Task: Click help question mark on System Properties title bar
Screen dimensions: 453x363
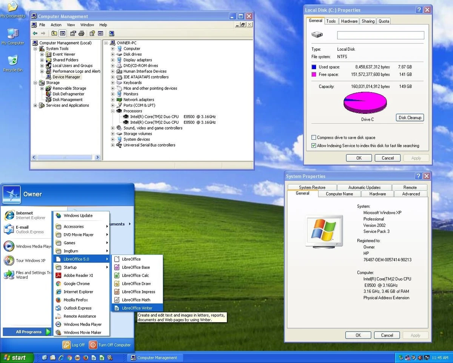Action: [x=418, y=176]
